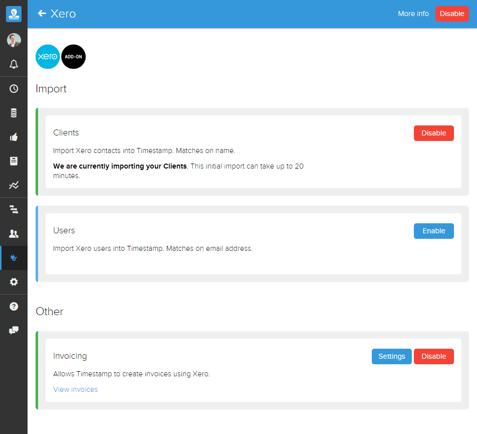This screenshot has height=434, width=477.
Task: Click the Xero logo circle
Action: [x=48, y=57]
